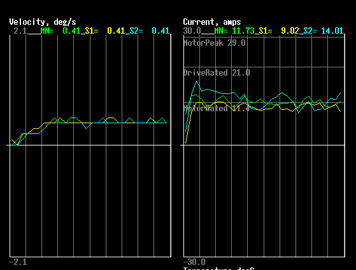
Task: Click the Current, amps chart title
Action: coord(212,22)
